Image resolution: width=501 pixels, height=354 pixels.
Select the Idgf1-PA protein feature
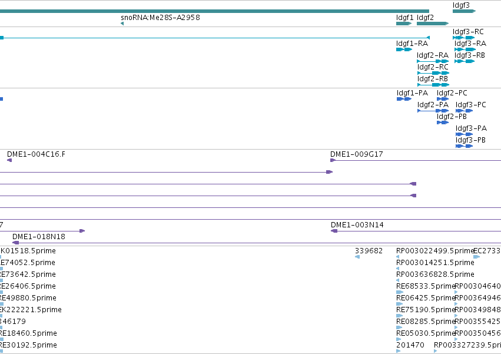(x=404, y=99)
